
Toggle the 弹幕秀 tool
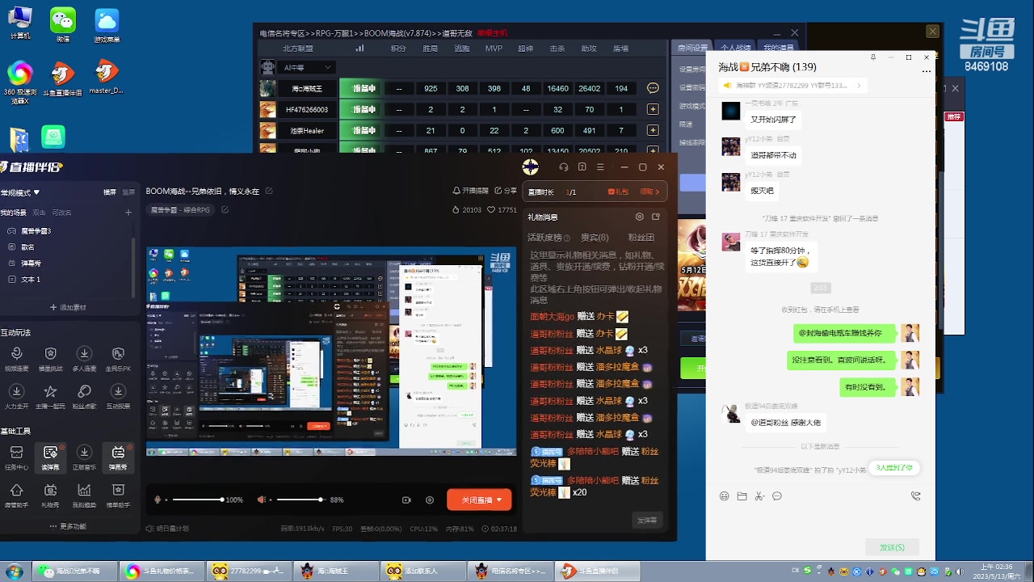click(x=118, y=458)
